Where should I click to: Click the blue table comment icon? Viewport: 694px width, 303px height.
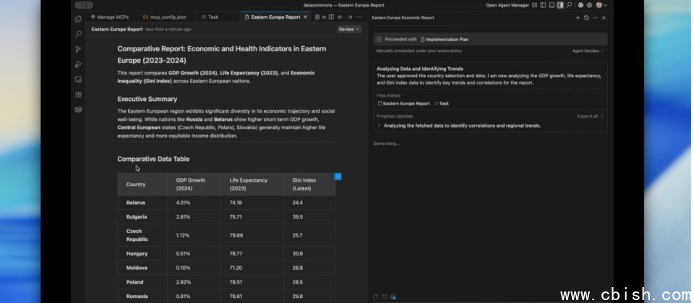338,176
